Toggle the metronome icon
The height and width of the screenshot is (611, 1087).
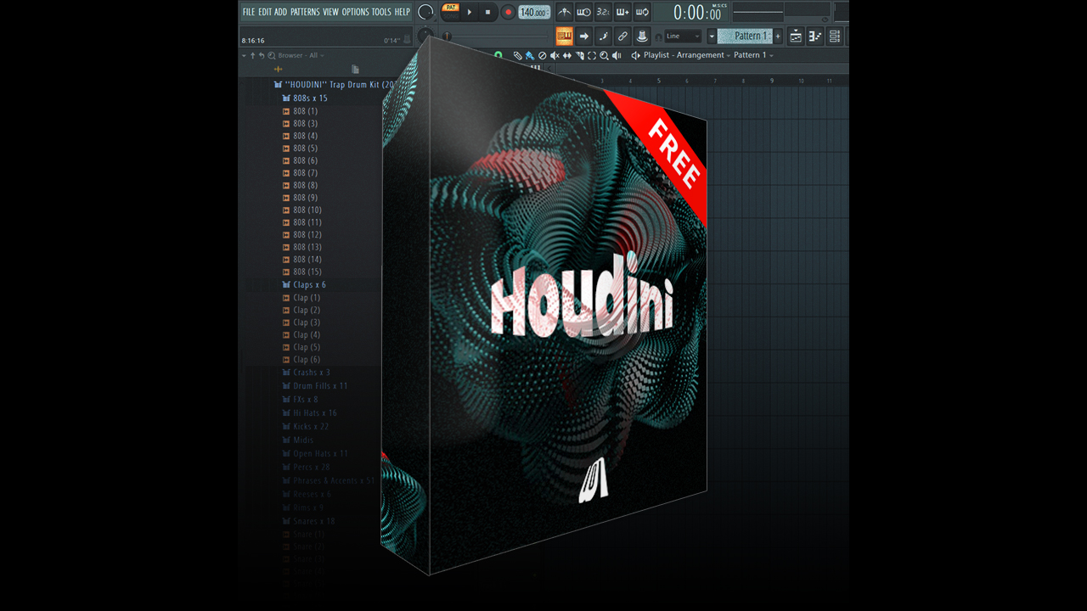pyautogui.click(x=564, y=12)
